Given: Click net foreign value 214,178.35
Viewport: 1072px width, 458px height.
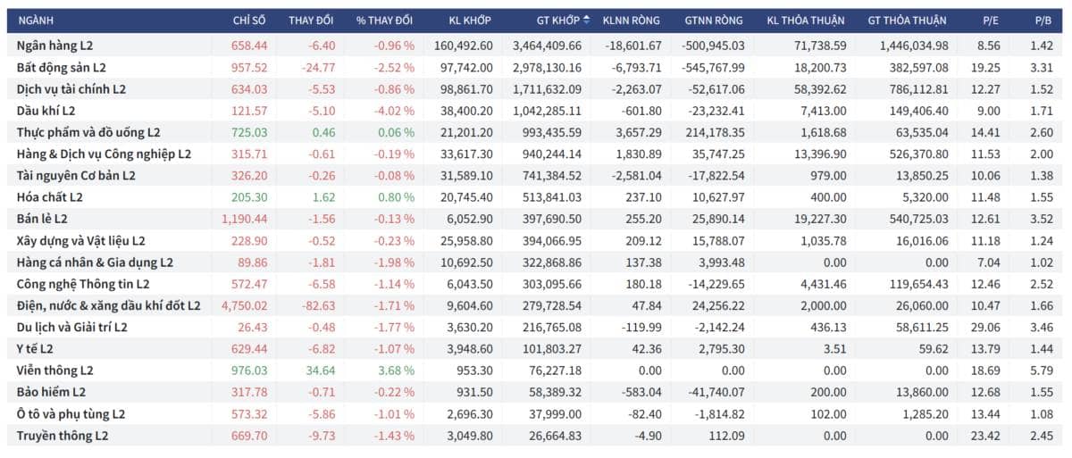Looking at the screenshot, I should click(x=715, y=132).
